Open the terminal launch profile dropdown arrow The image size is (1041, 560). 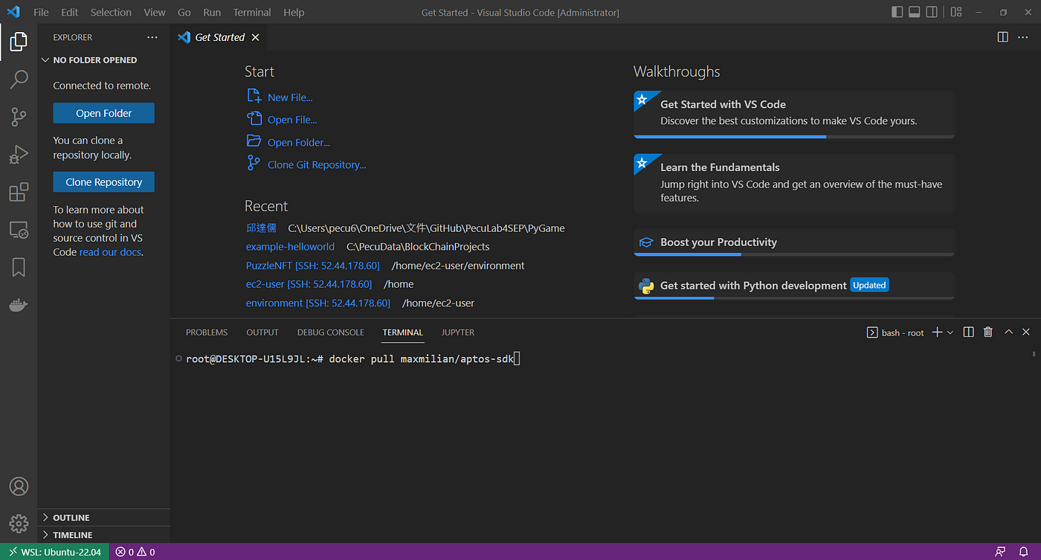[950, 332]
